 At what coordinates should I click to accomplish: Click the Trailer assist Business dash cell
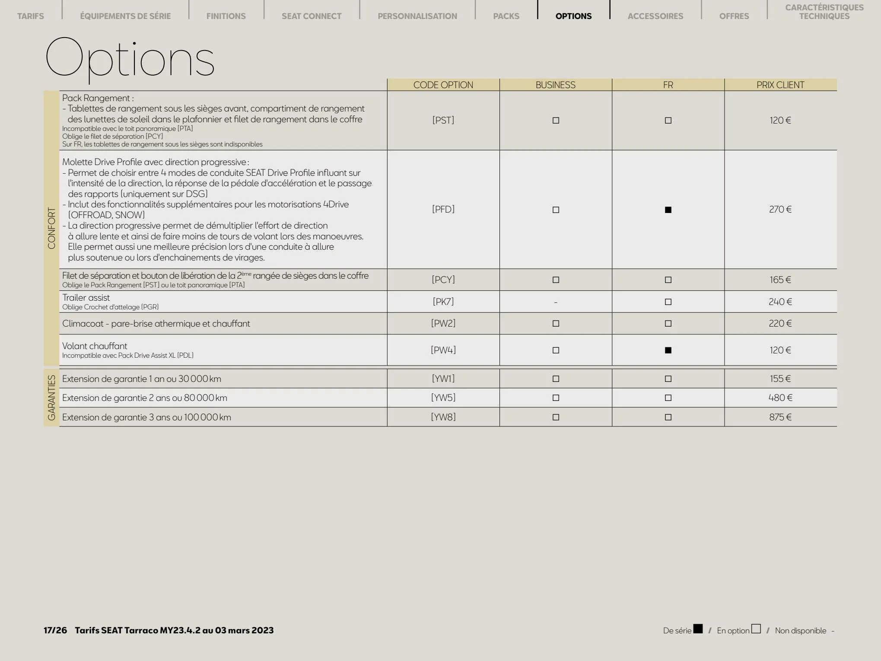coord(556,302)
